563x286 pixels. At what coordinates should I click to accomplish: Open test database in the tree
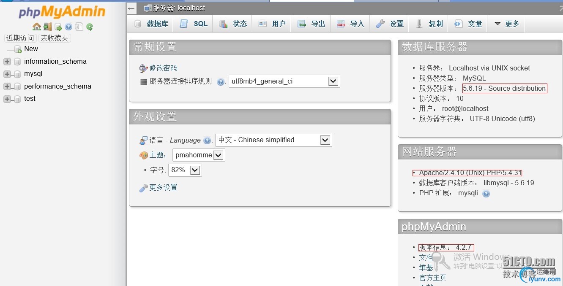pos(30,99)
